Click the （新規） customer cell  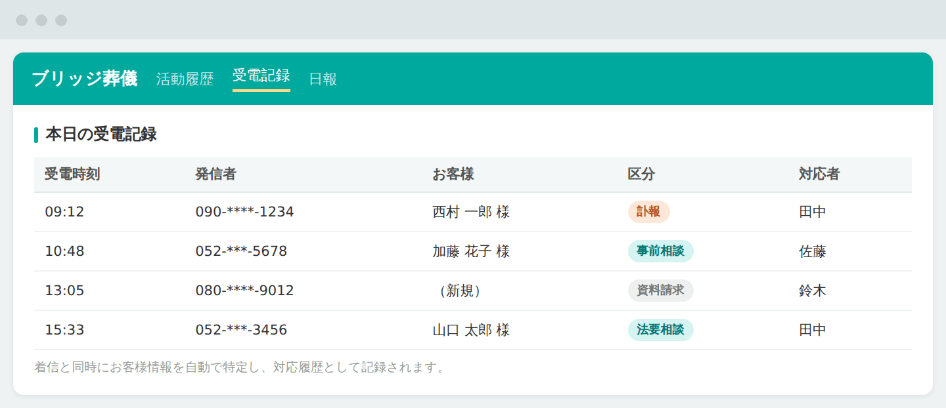(460, 291)
